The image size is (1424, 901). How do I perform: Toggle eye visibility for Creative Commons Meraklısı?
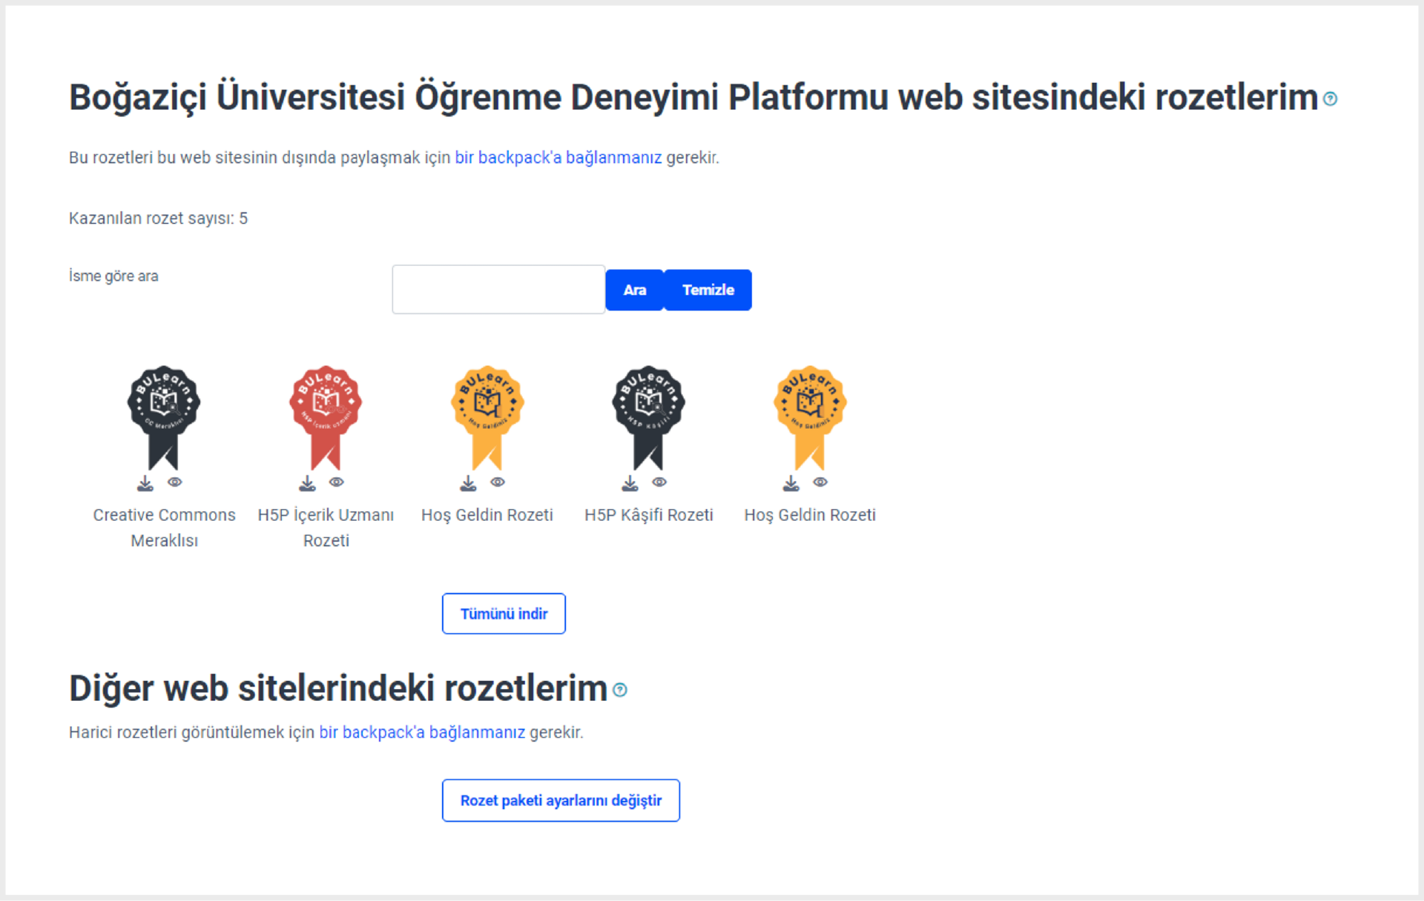point(174,482)
